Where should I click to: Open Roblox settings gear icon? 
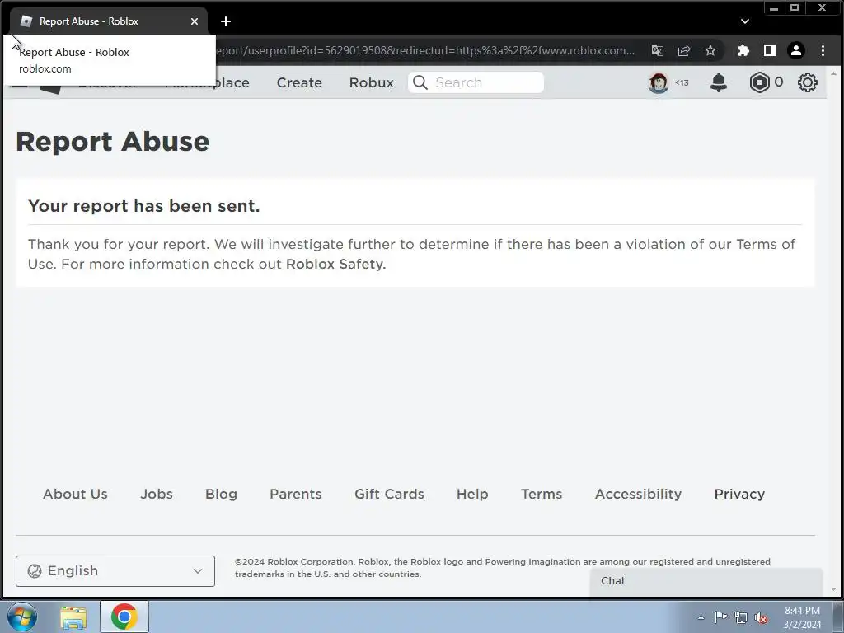pyautogui.click(x=808, y=82)
